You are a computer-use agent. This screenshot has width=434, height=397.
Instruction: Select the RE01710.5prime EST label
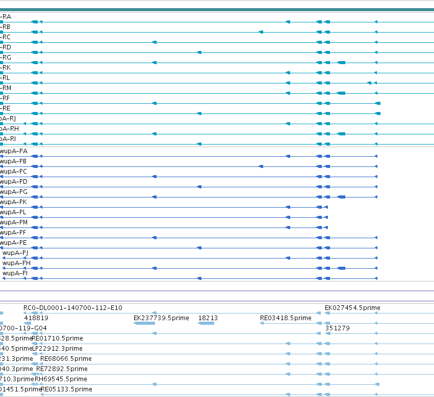[x=57, y=338]
